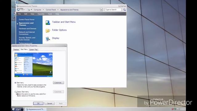Switch to the Taskbar tab
Image resolution: width=197 pixels, height=111 pixels.
click(16, 50)
